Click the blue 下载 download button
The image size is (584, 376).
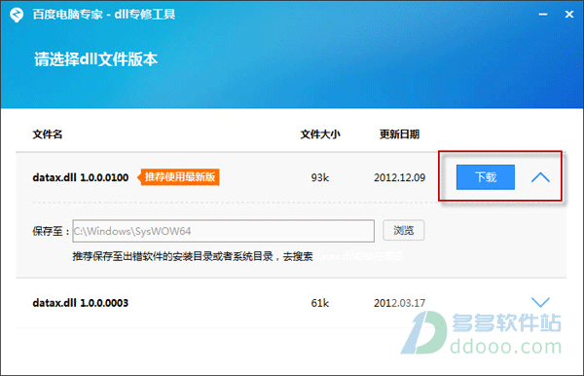pyautogui.click(x=486, y=177)
